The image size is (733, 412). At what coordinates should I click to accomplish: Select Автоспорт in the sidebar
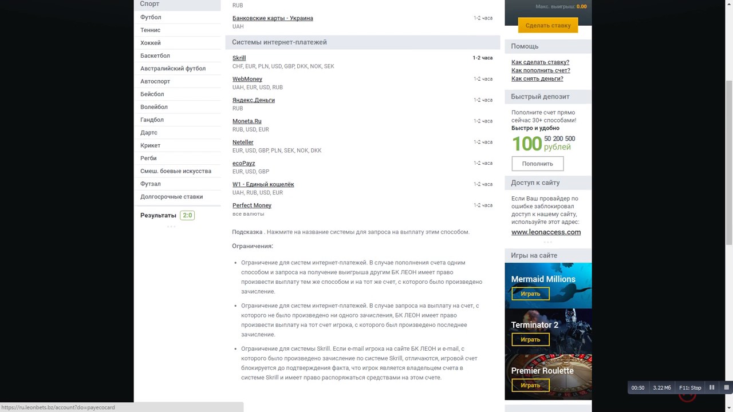pos(155,81)
